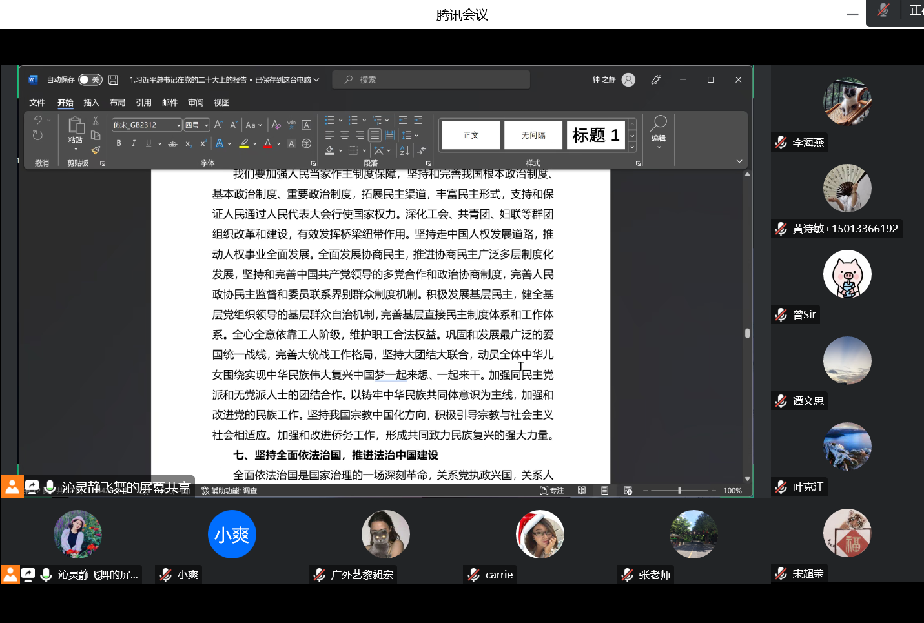Toggle Italic formatting
Screen dimensions: 924x623
click(134, 143)
